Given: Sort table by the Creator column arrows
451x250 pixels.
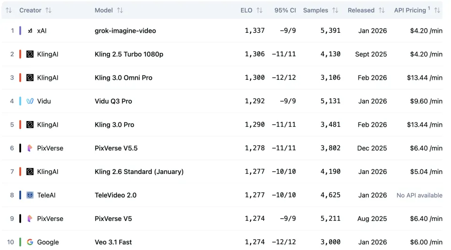Looking at the screenshot, I should 48,10.
